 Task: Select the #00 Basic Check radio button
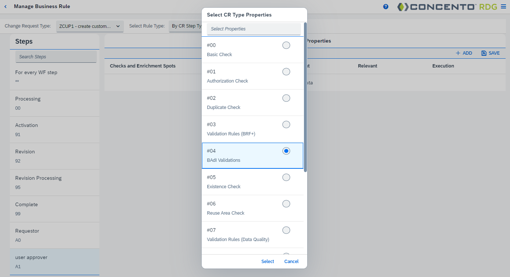pyautogui.click(x=286, y=45)
